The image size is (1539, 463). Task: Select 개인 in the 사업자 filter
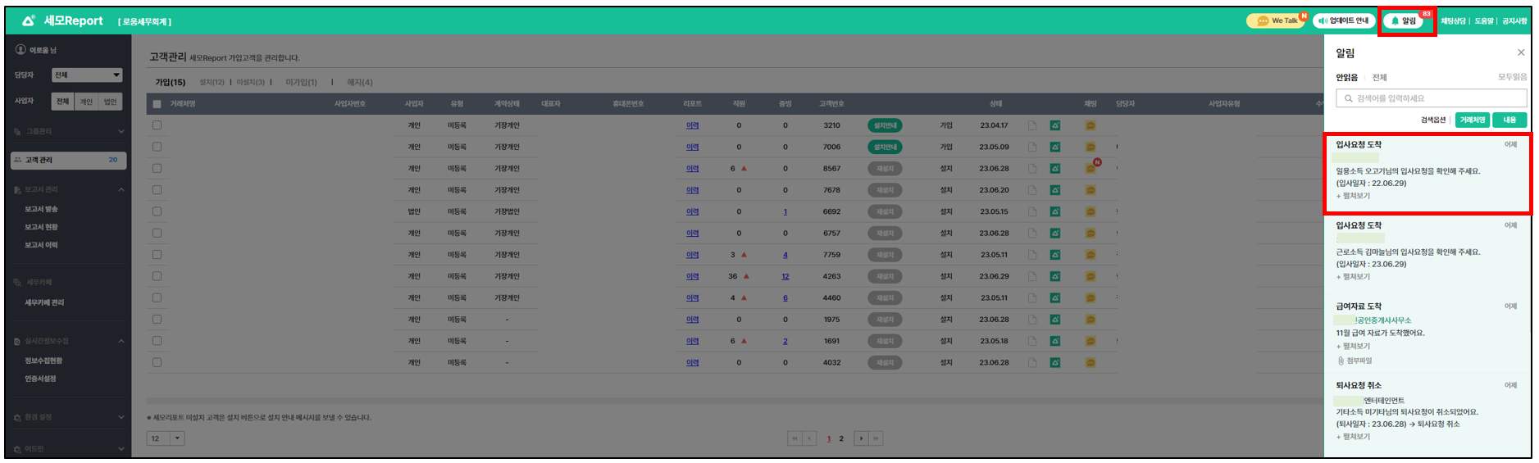(86, 102)
